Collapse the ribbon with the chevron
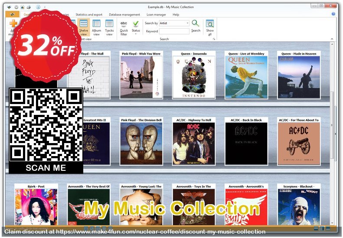343x238 pixels. click(332, 39)
